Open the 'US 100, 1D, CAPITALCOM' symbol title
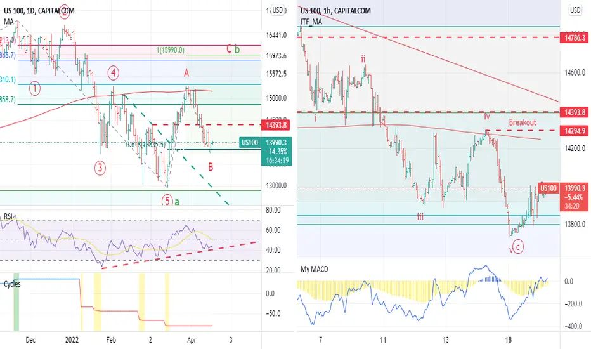 point(39,11)
